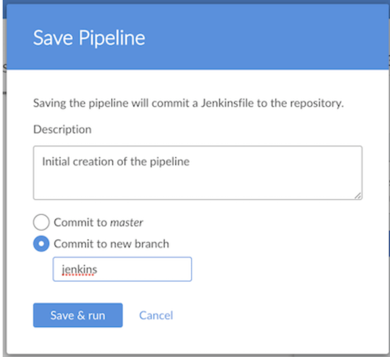Place cursor in 'Initial creation of the pipeline' text

pos(116,161)
